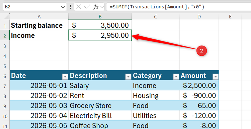Click the formula bar options dots icon

[70, 7]
